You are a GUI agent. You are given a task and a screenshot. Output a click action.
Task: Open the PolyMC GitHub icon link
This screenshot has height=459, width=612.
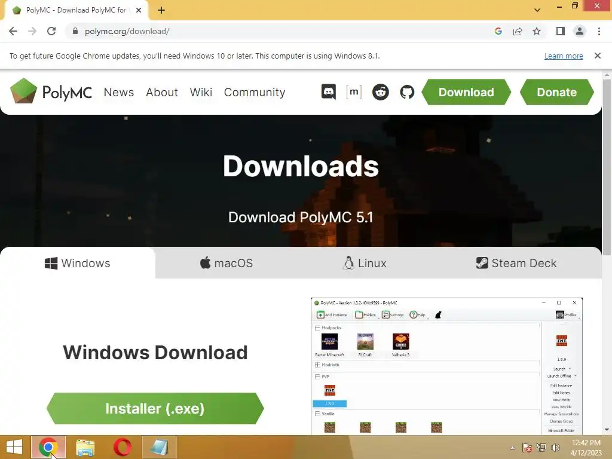[x=406, y=92]
